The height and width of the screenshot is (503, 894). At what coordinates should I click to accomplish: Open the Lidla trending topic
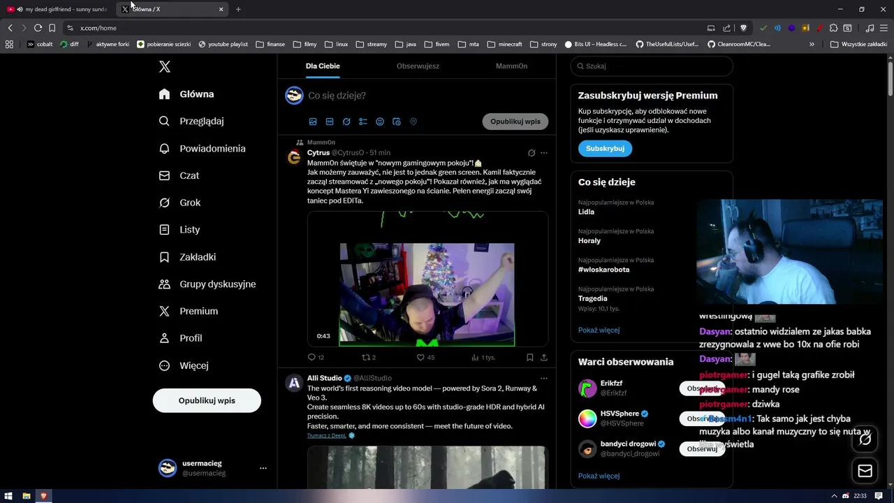pyautogui.click(x=587, y=212)
